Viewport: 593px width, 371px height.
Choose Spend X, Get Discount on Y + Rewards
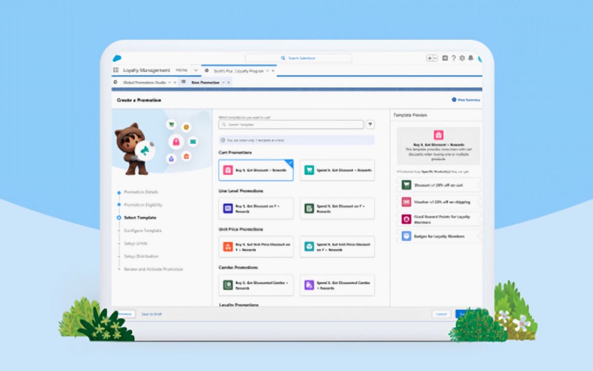click(x=338, y=208)
